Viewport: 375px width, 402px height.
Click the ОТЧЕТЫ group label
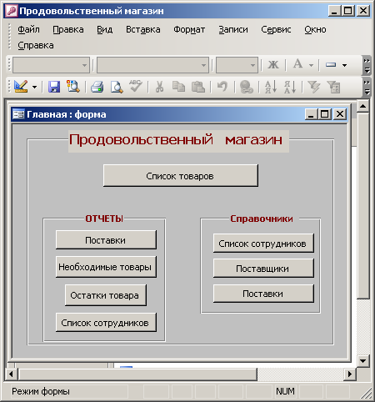[x=104, y=219]
